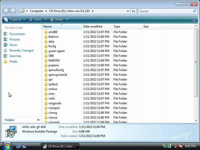Screen dimensions: 200x150
Task: Go back with the Back arrow button
Action: click(x=6, y=11)
